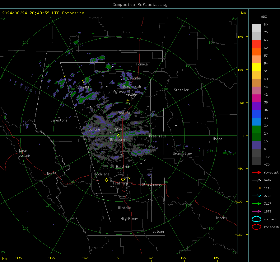Click the Calgary city label
The image size is (280, 262).
[x=121, y=183]
